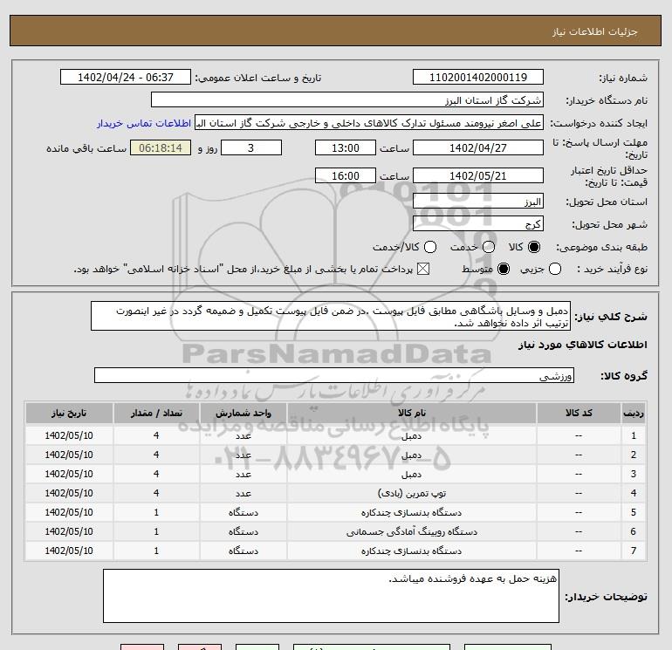Click the response deadline time 13:00
The height and width of the screenshot is (650, 672).
(x=346, y=147)
